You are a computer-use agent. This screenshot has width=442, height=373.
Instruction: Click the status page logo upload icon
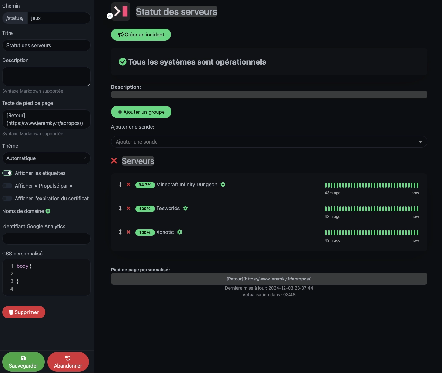110,16
